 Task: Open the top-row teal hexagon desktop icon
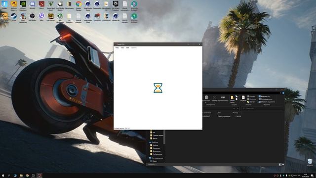click(x=134, y=4)
